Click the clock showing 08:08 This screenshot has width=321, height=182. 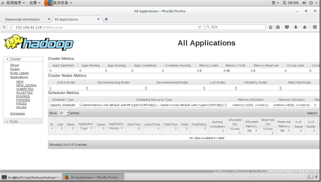click(x=290, y=3)
